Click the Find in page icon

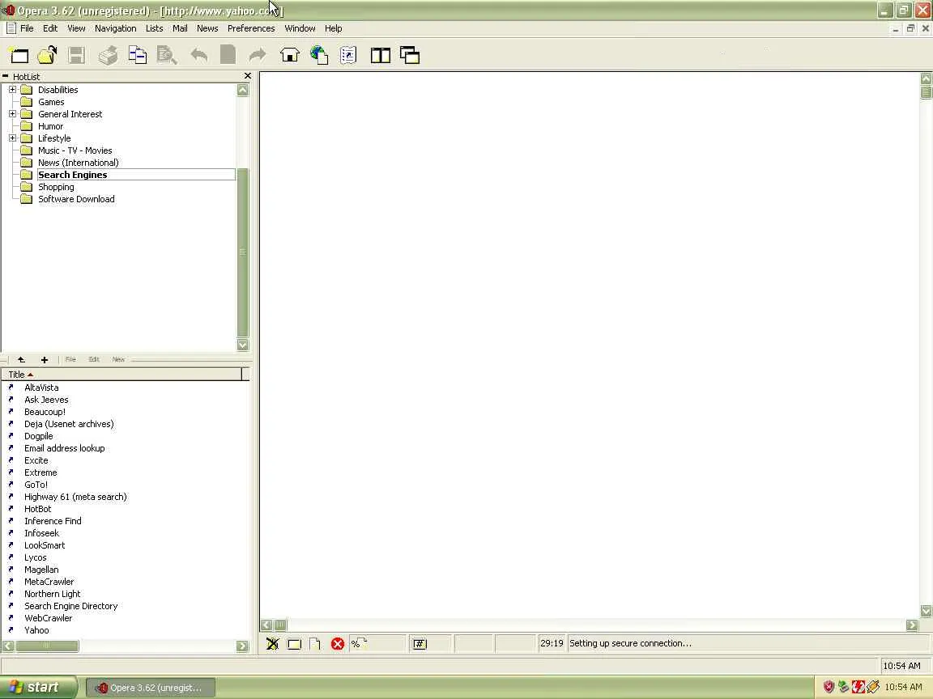click(167, 55)
